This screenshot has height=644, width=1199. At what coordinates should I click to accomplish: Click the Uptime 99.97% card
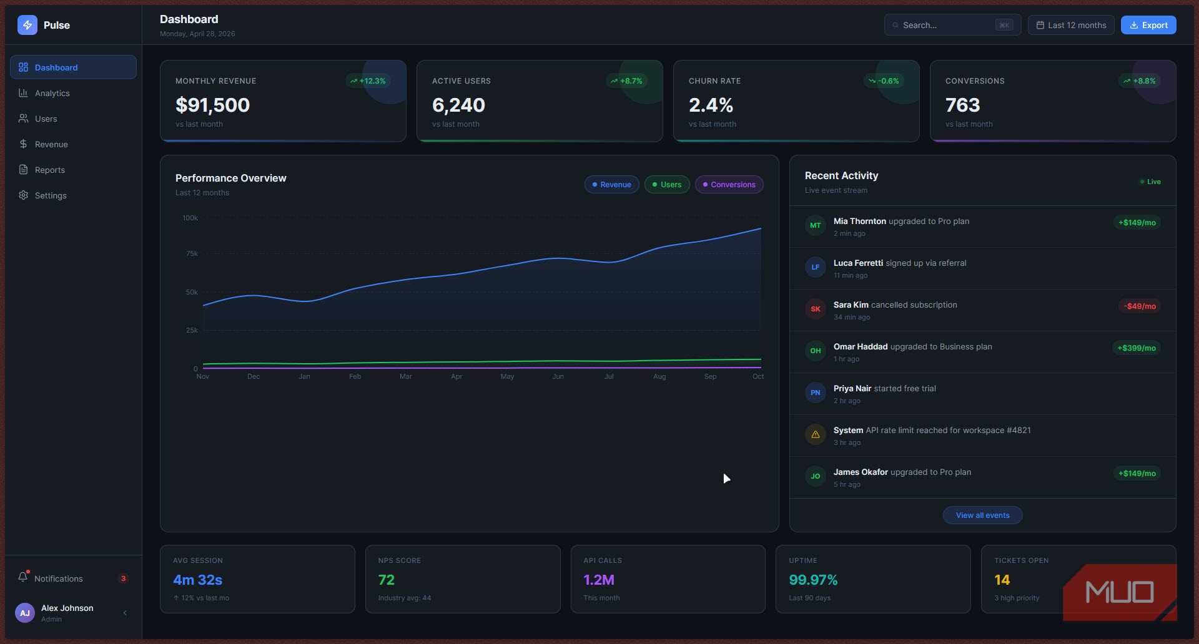873,579
